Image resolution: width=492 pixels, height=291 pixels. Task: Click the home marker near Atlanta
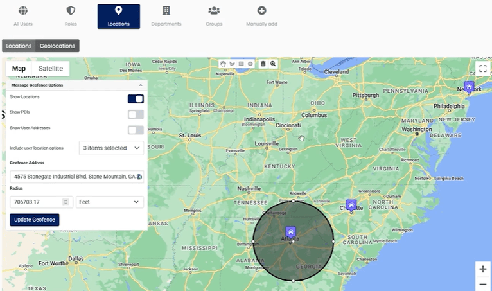point(290,232)
